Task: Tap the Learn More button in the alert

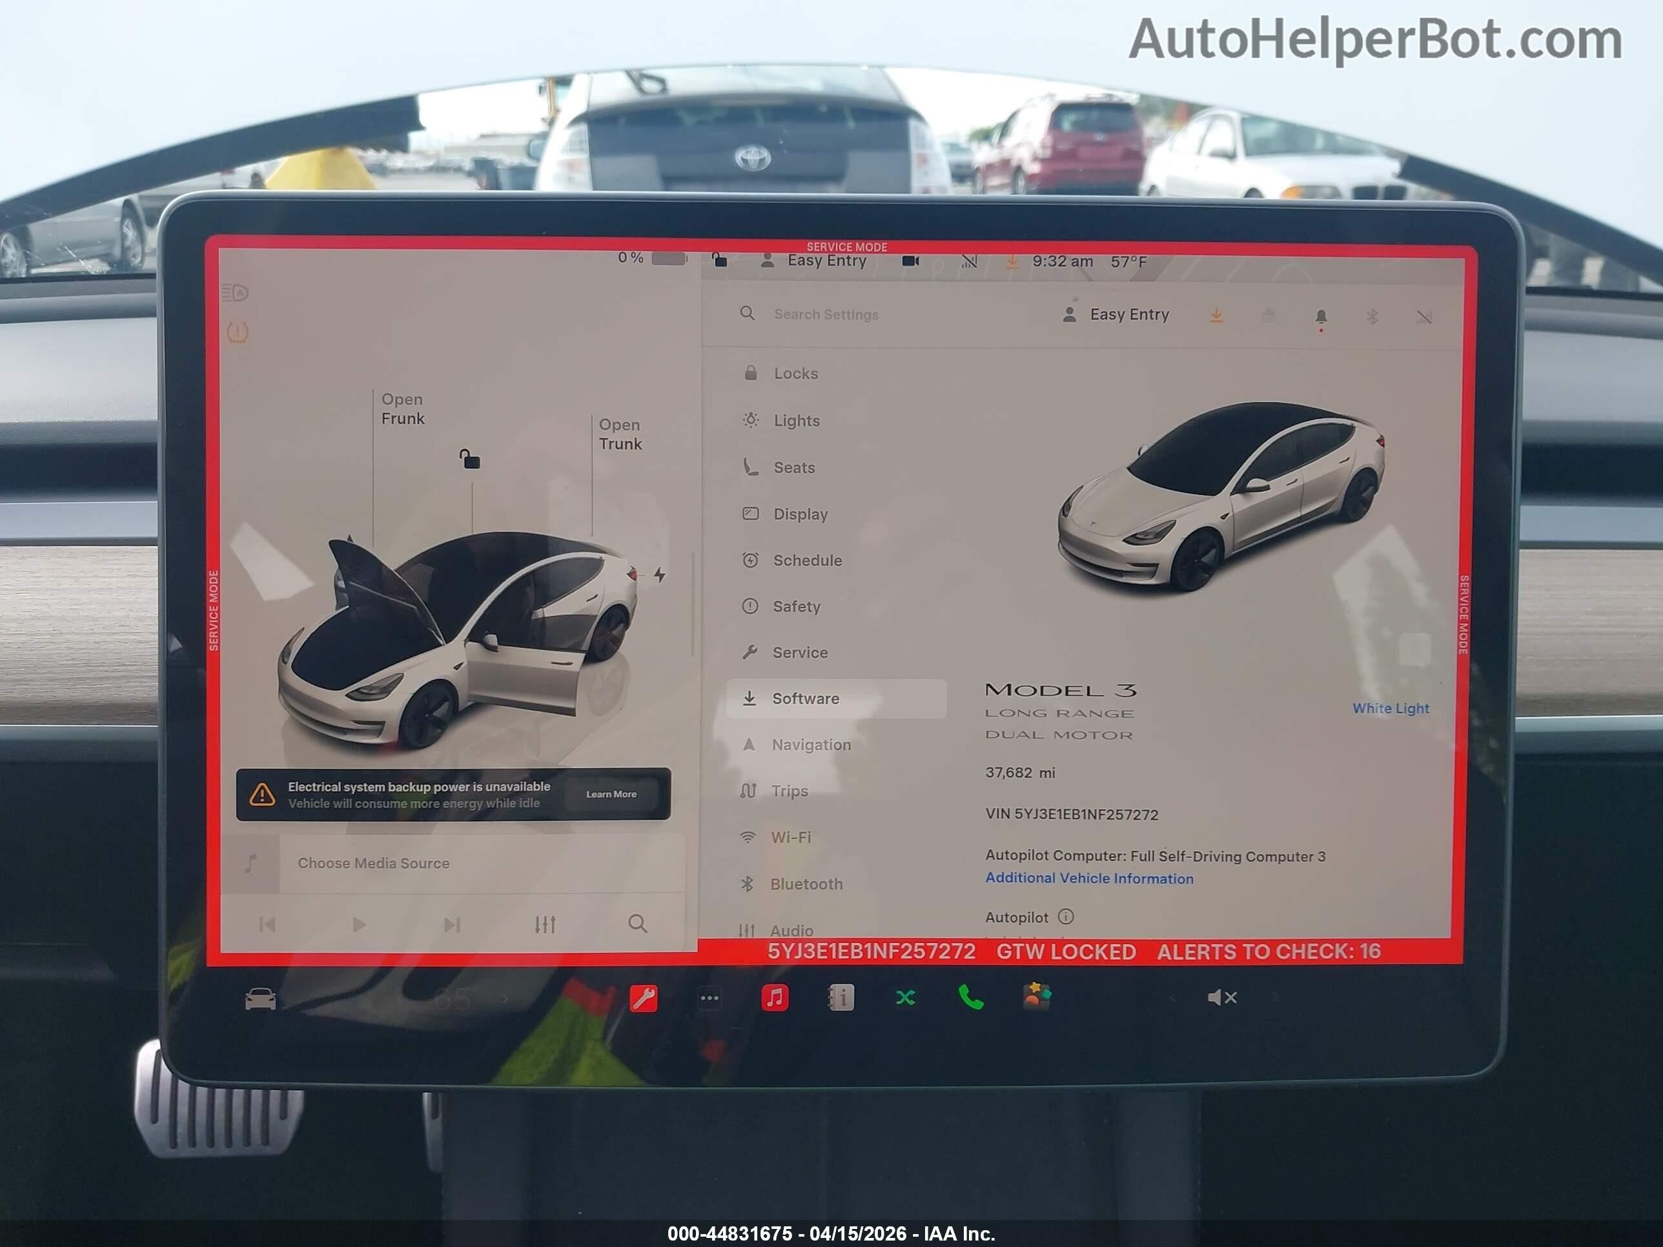Action: [611, 794]
